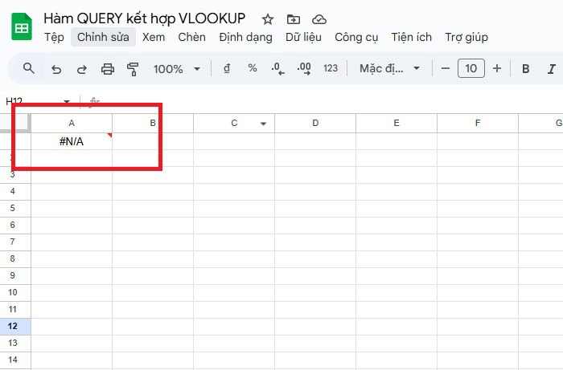Screen dimensions: 563x370
Task: Open the Định dạng menu
Action: click(x=245, y=37)
